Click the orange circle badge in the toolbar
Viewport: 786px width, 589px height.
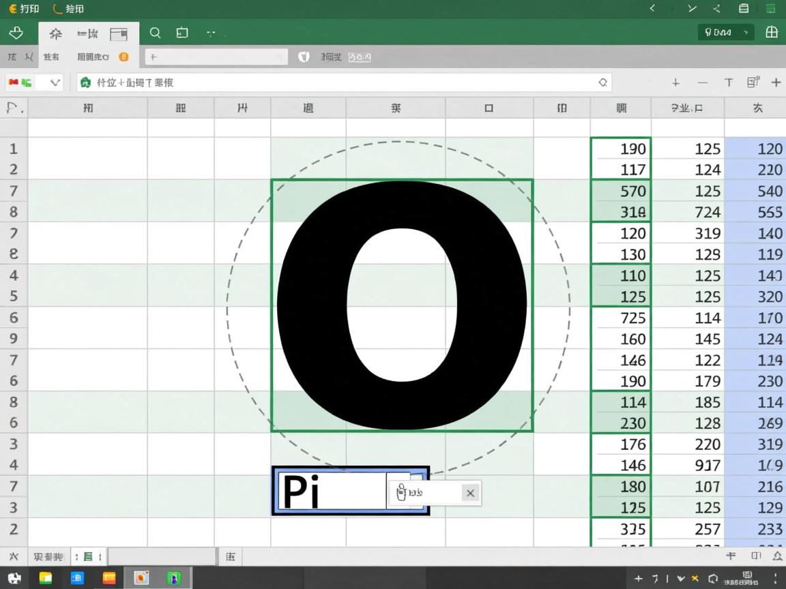(x=123, y=57)
